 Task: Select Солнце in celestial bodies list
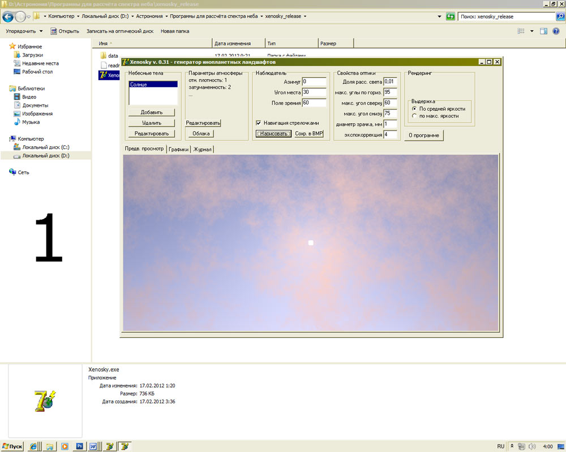[153, 84]
